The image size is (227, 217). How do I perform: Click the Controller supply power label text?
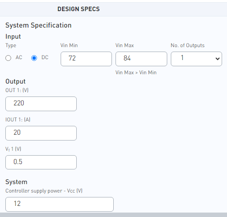click(34, 191)
